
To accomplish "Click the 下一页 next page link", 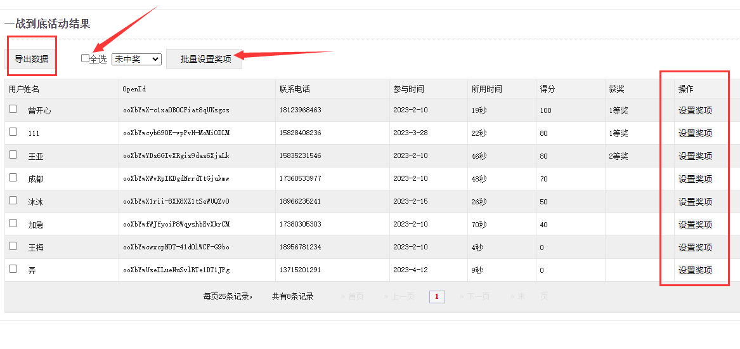I will [475, 296].
